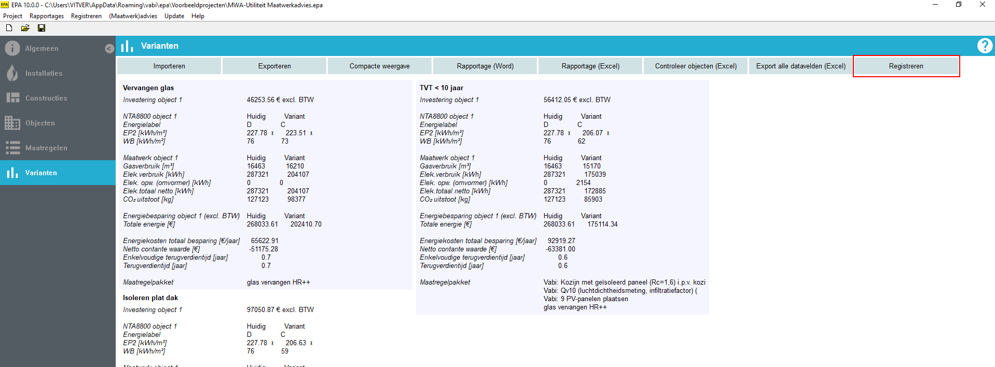Open the Project menu
Viewport: 995px width, 367px height.
pyautogui.click(x=12, y=16)
